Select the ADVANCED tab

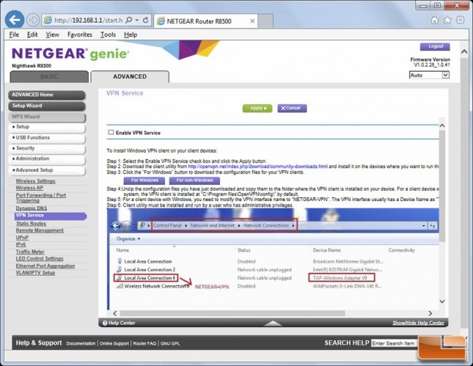click(130, 76)
